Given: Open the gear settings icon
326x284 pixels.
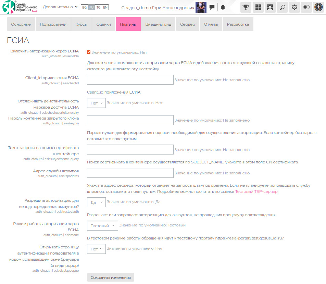Looking at the screenshot, I should pos(294,7).
